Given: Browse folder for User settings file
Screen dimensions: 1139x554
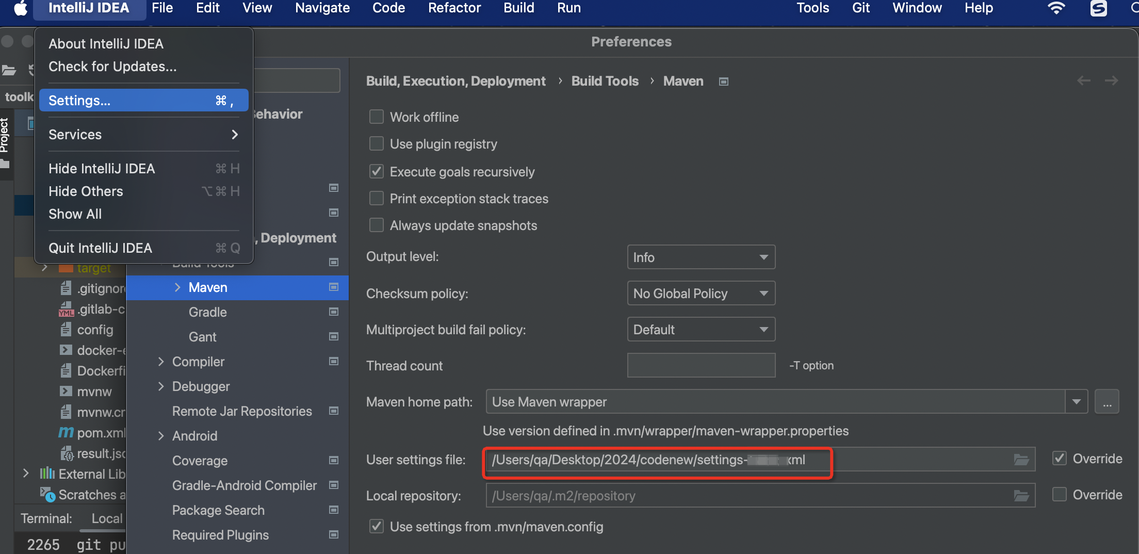Looking at the screenshot, I should pyautogui.click(x=1021, y=460).
